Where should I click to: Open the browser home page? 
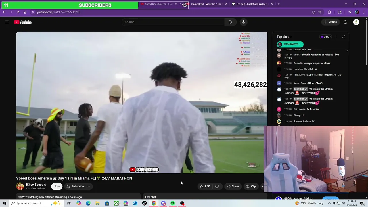click(25, 12)
